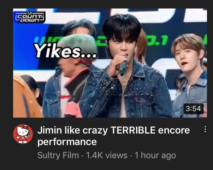Click the 3:54 duration badge
This screenshot has width=213, height=170.
point(193,109)
